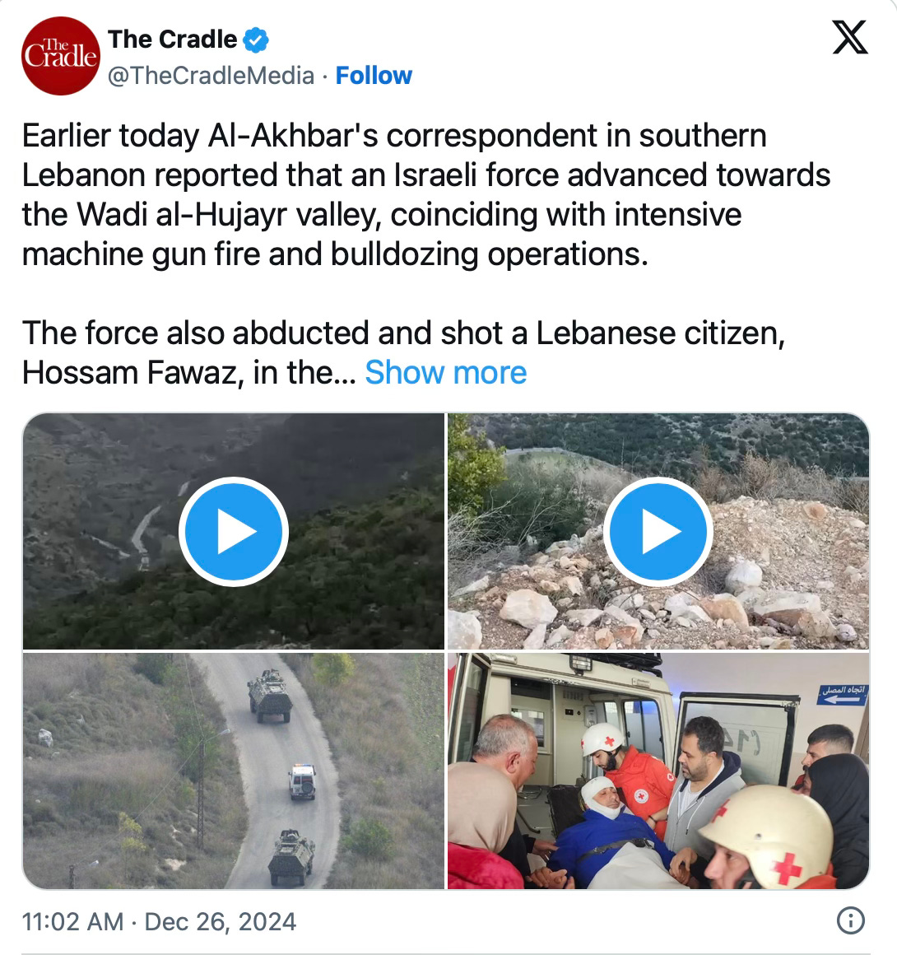
Task: Open the @TheCradleMedia handle
Action: tap(211, 76)
